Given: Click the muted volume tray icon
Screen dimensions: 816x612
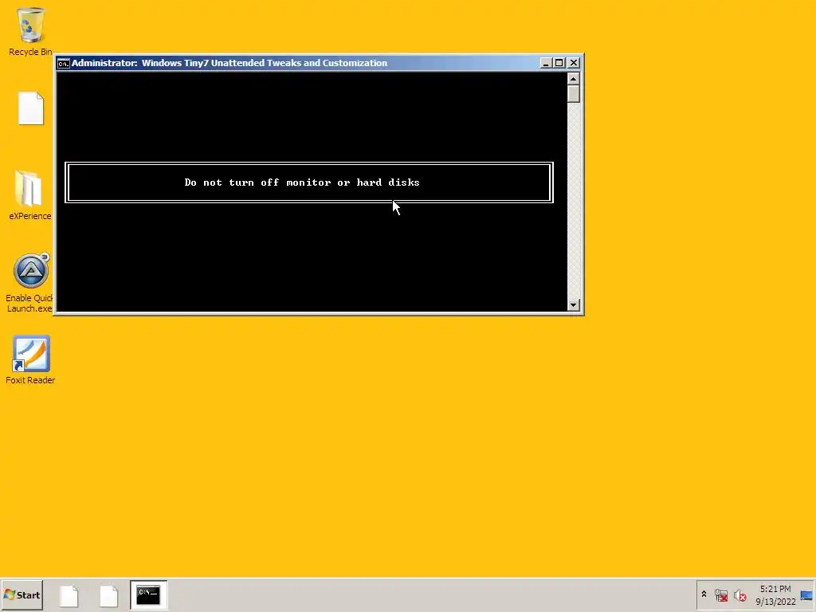Looking at the screenshot, I should coord(739,595).
